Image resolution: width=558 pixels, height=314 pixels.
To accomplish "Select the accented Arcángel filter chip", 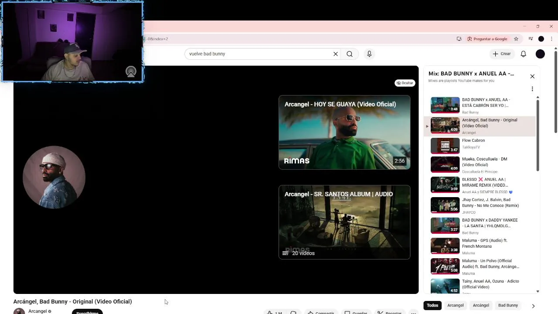I will [x=481, y=305].
